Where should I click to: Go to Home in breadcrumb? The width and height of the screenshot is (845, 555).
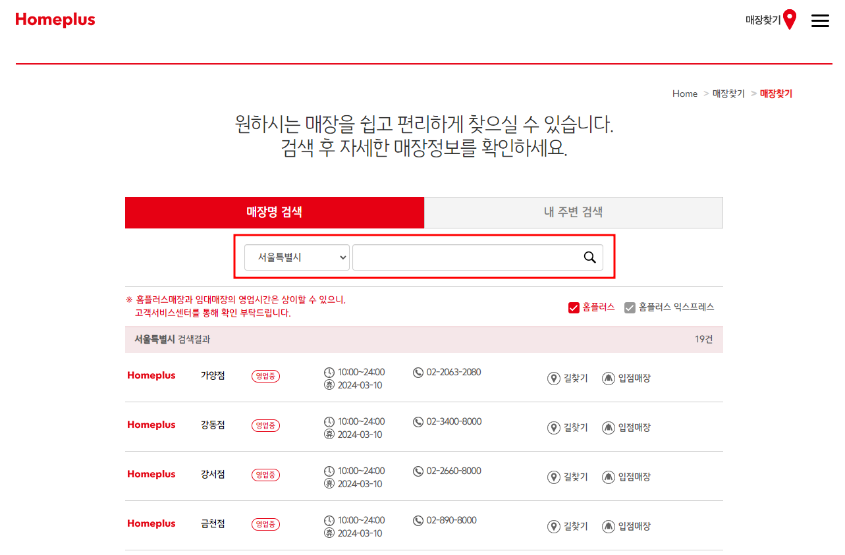coord(685,93)
